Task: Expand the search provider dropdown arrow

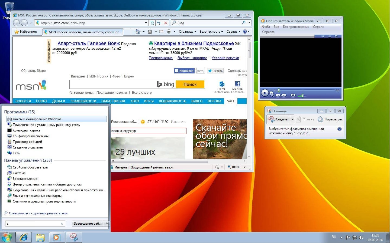Action: [249, 23]
